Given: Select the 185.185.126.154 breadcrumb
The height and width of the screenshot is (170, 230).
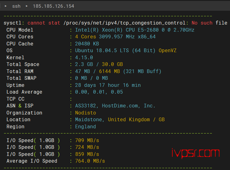Looking at the screenshot, I should point(53,6).
